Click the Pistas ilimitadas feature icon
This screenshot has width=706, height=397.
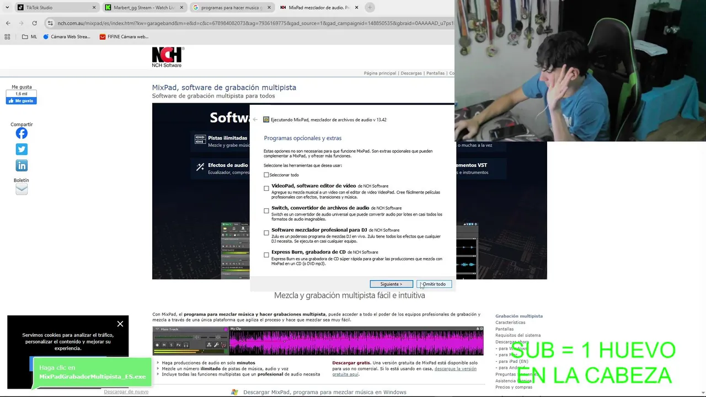tap(200, 140)
